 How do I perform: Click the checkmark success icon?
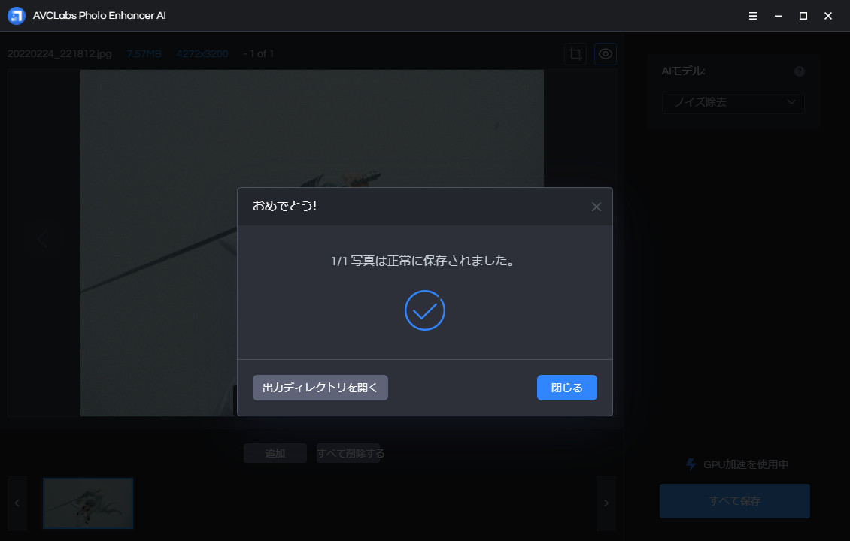pos(425,310)
